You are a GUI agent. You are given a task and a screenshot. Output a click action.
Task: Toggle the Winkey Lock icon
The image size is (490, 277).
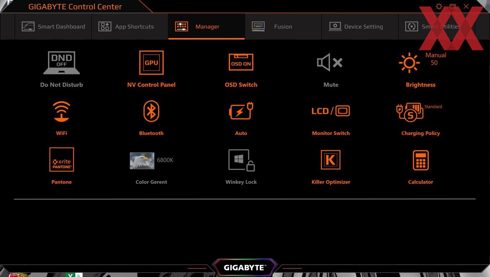[x=241, y=160]
